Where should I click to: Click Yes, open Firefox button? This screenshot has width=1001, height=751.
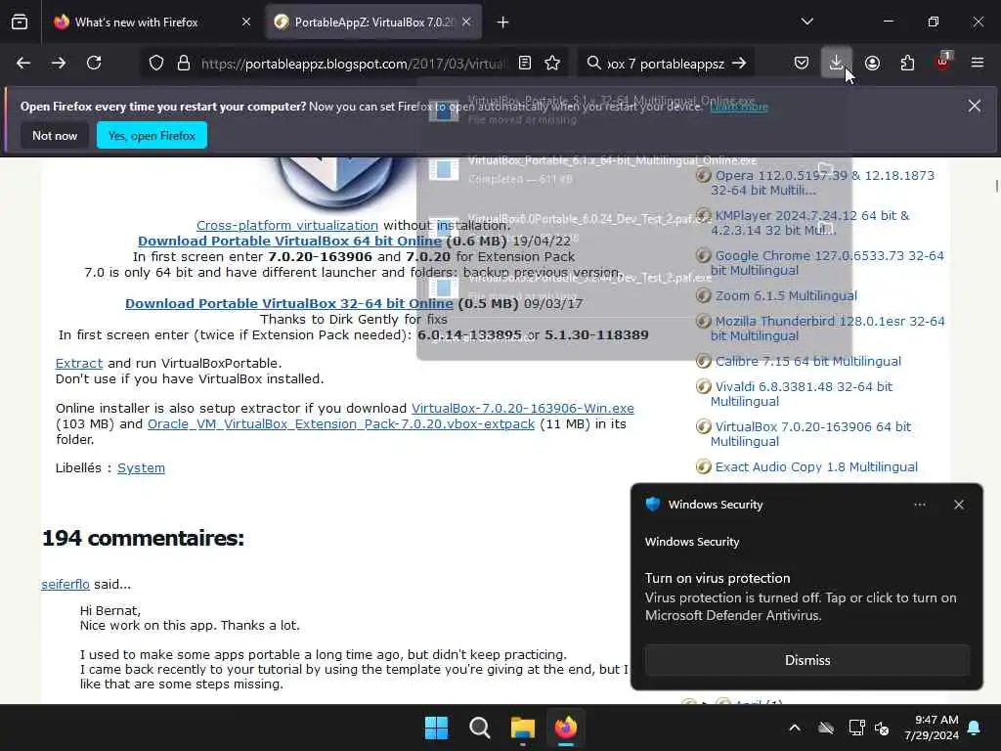(152, 135)
